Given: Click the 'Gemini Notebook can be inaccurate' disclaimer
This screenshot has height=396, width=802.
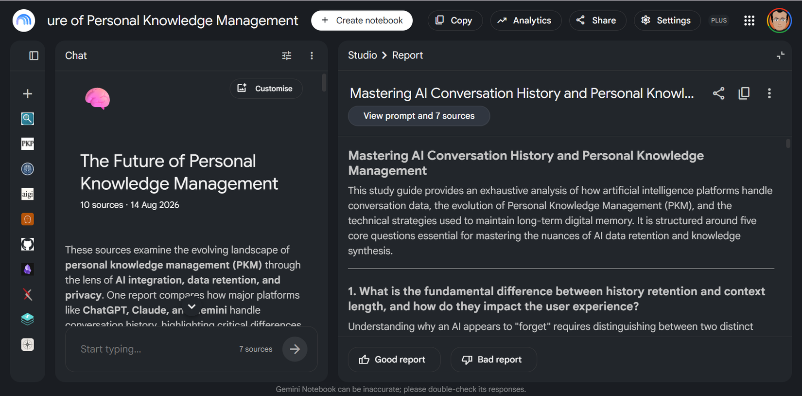Looking at the screenshot, I should [401, 389].
